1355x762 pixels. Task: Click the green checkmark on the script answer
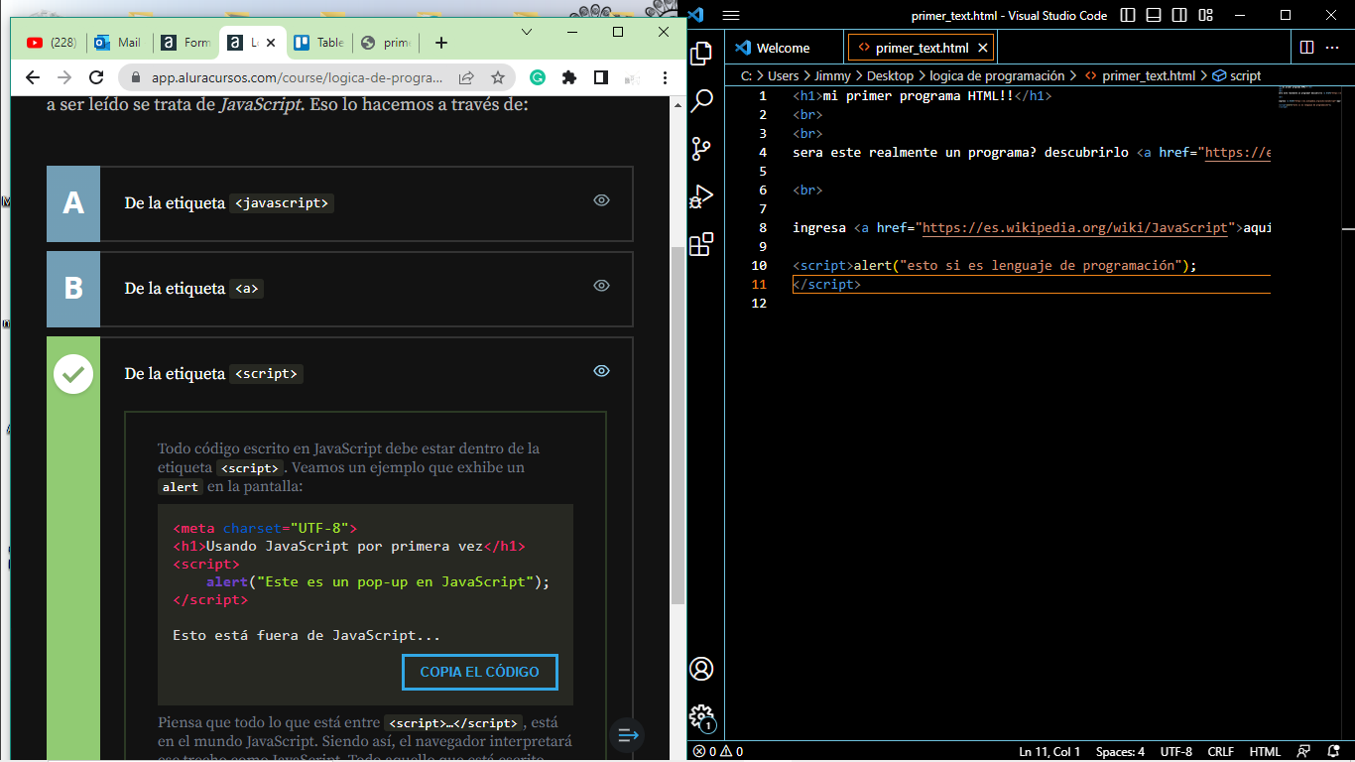click(x=73, y=374)
